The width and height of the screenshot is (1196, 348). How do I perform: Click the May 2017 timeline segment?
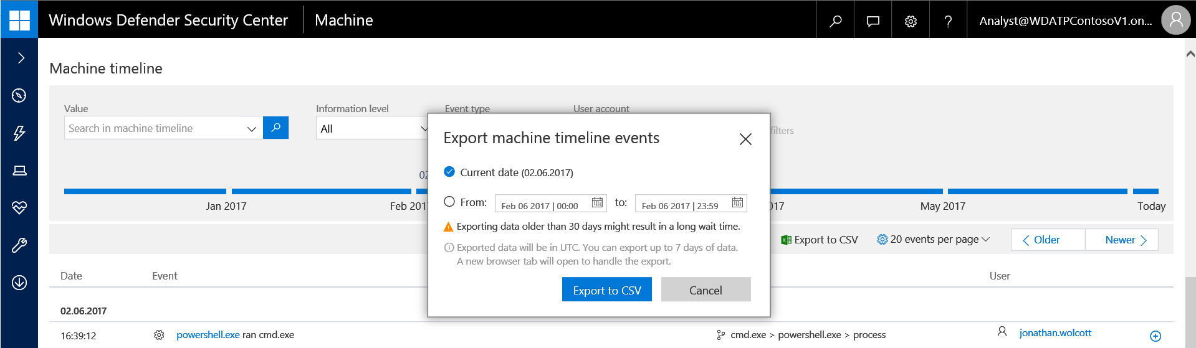(x=1037, y=192)
